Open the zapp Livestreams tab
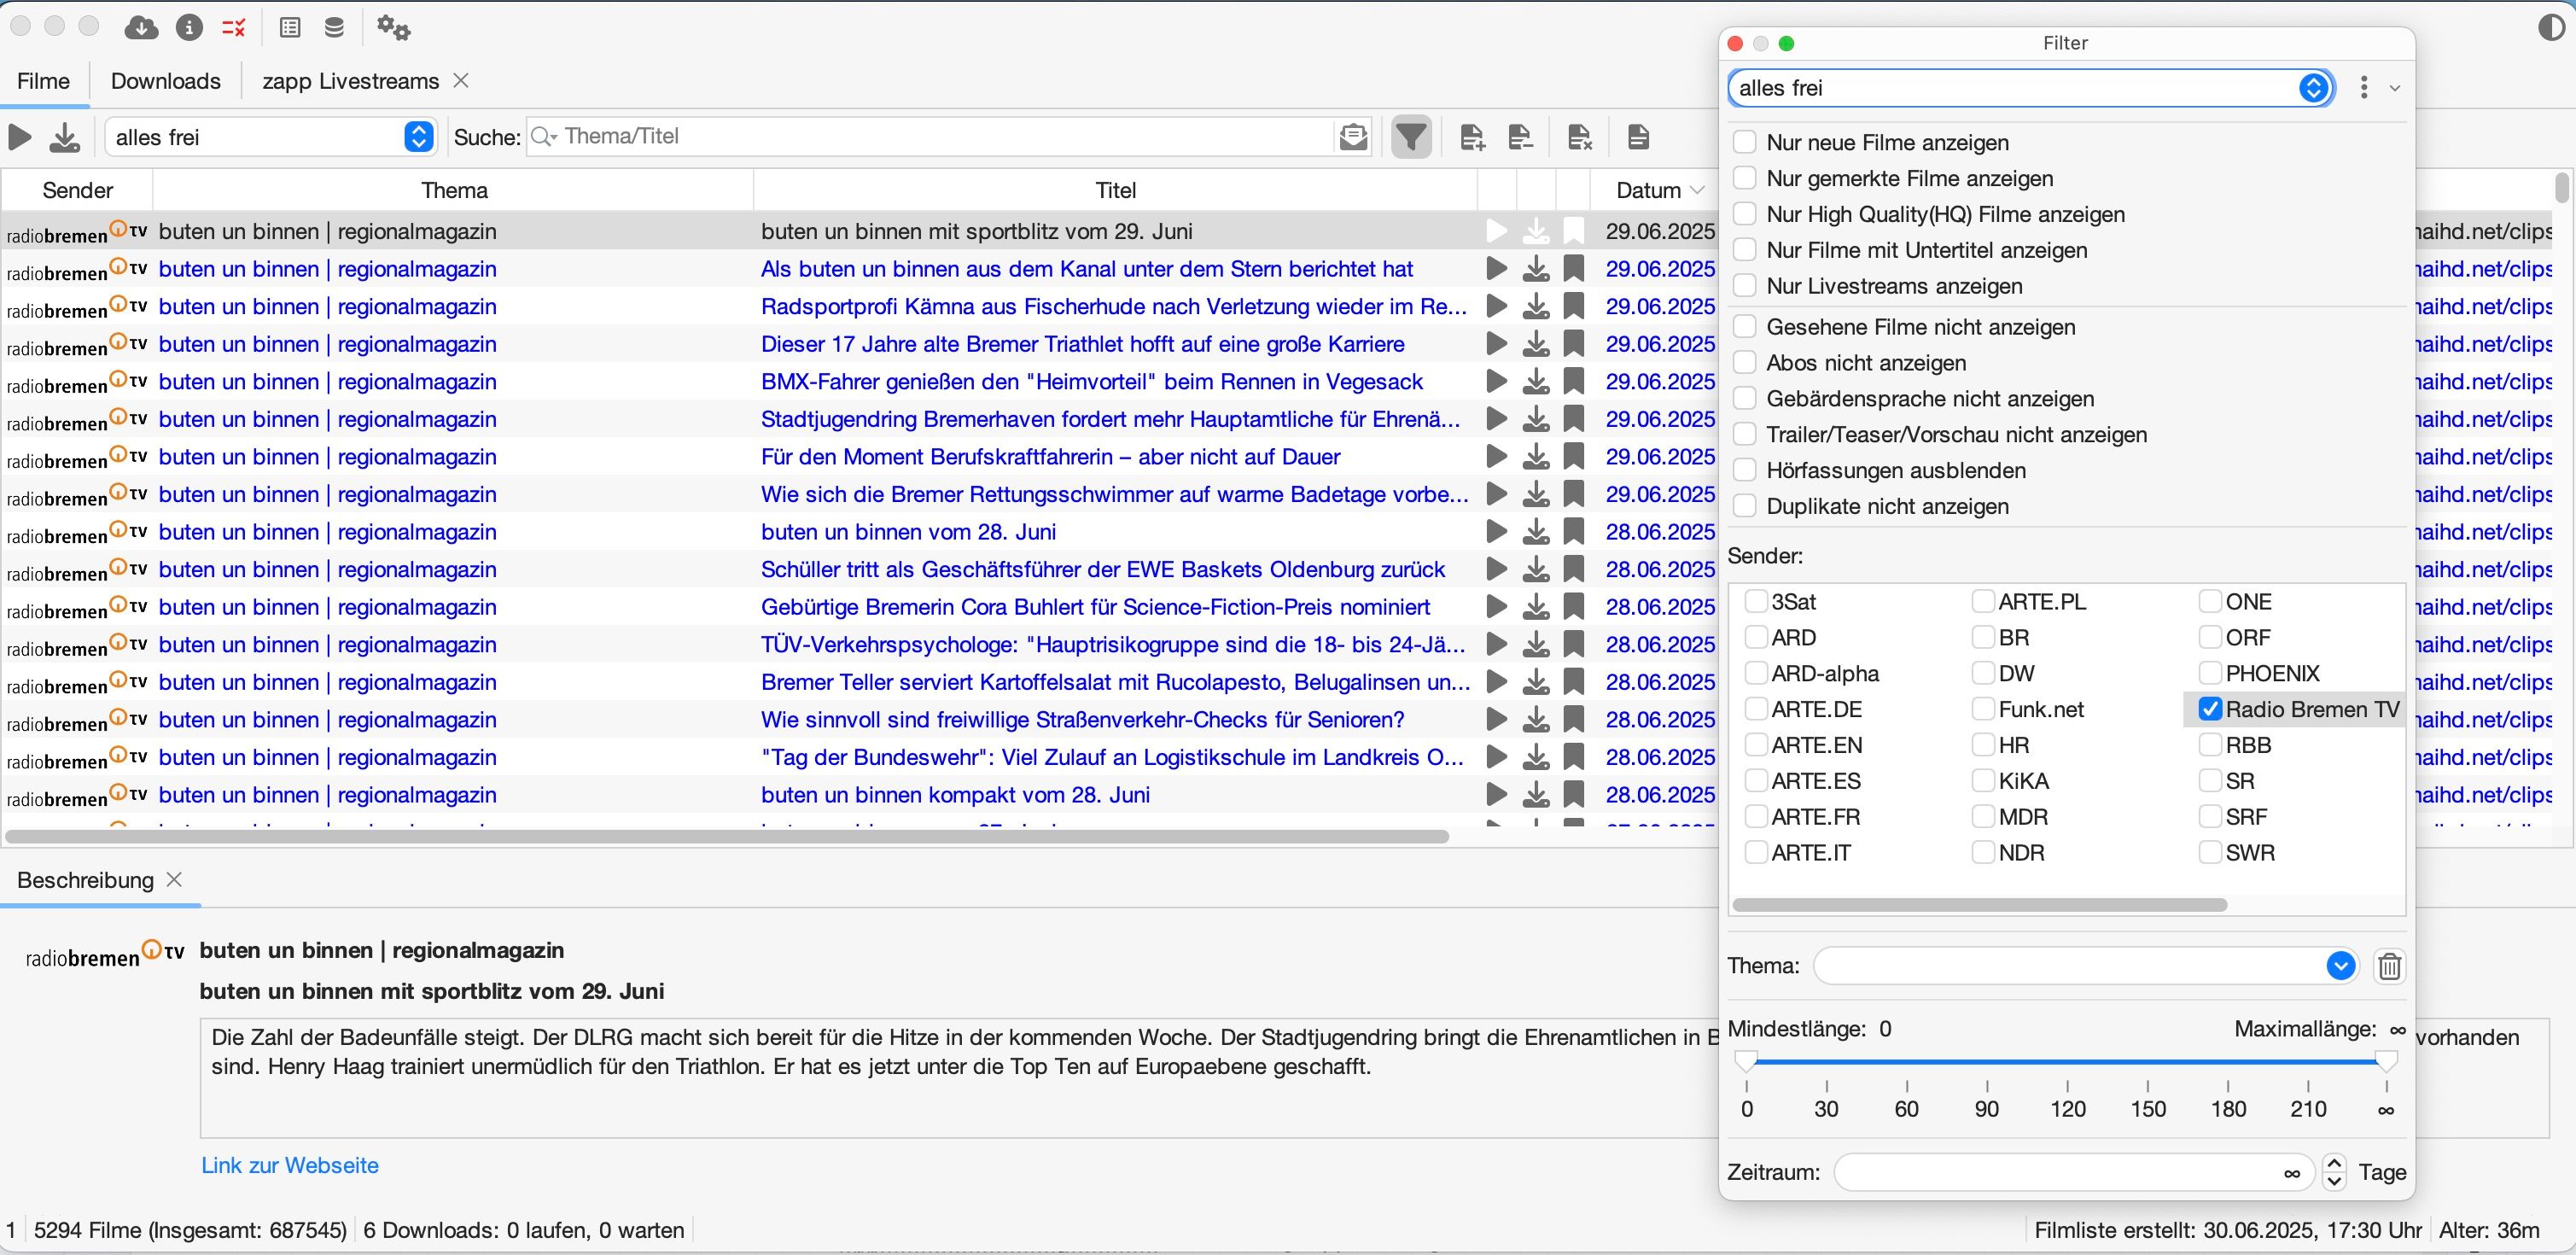The image size is (2576, 1255). tap(350, 81)
